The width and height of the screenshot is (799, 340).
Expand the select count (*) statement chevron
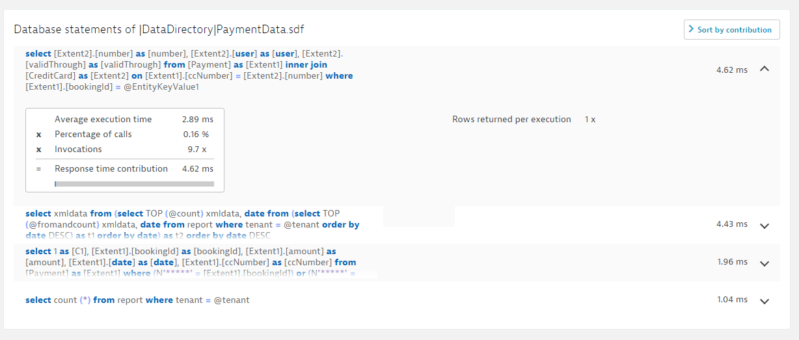point(765,301)
